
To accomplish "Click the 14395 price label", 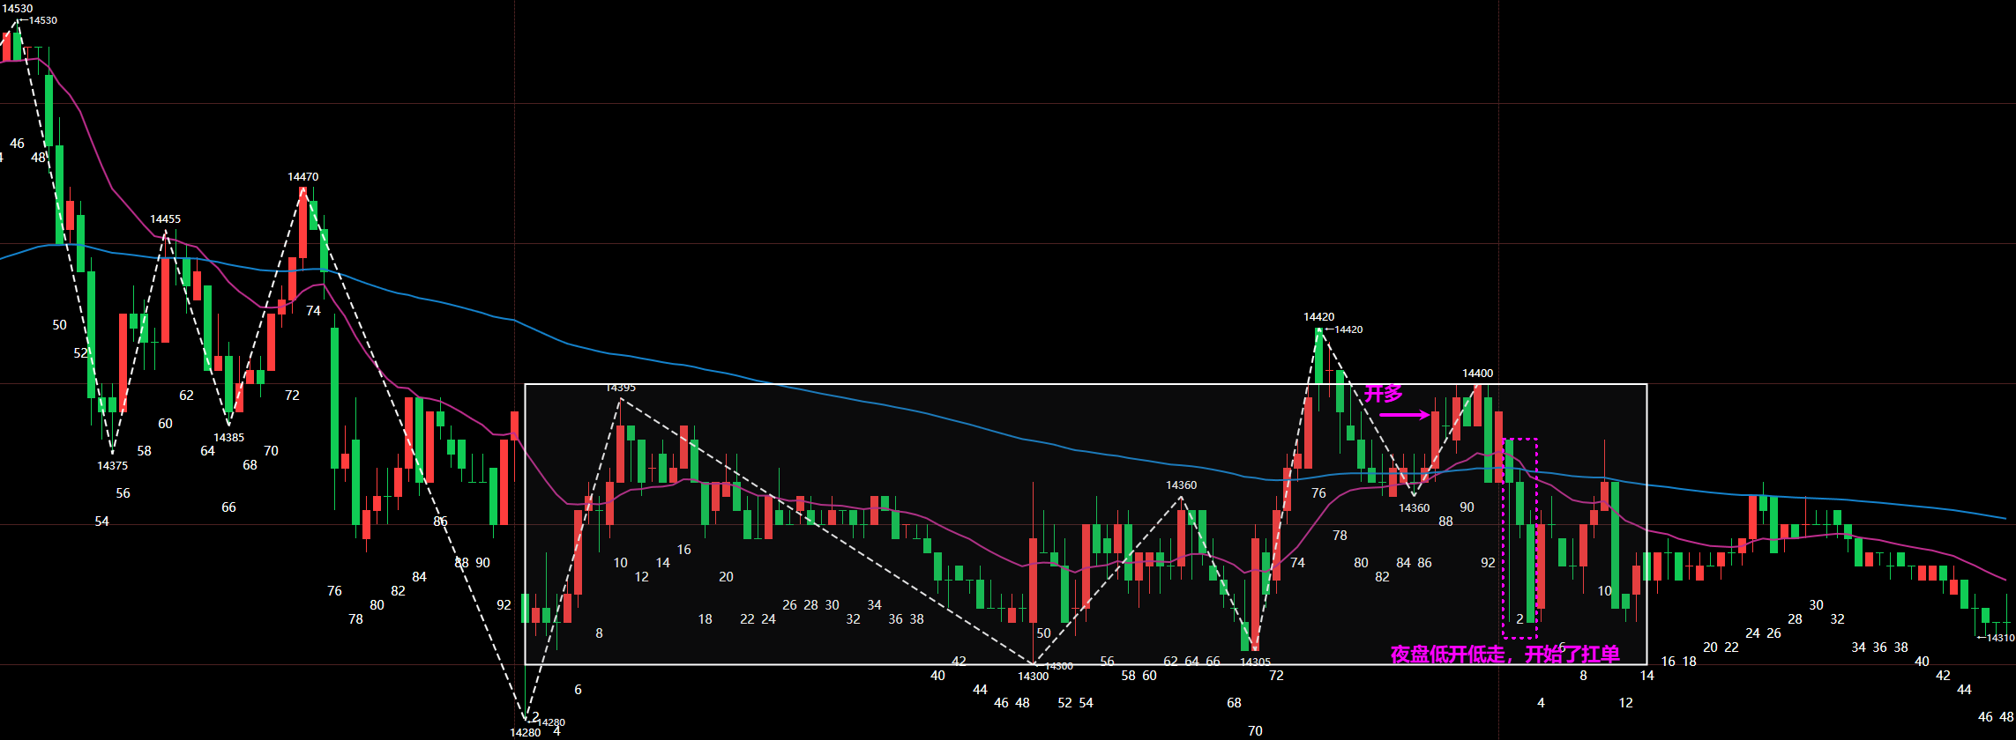I will coord(621,388).
